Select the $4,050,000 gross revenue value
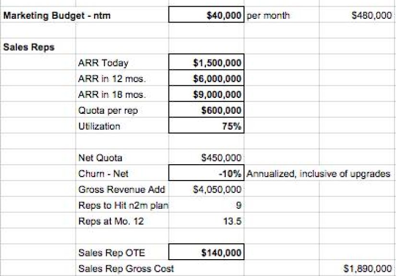The height and width of the screenshot is (276, 396). (217, 190)
